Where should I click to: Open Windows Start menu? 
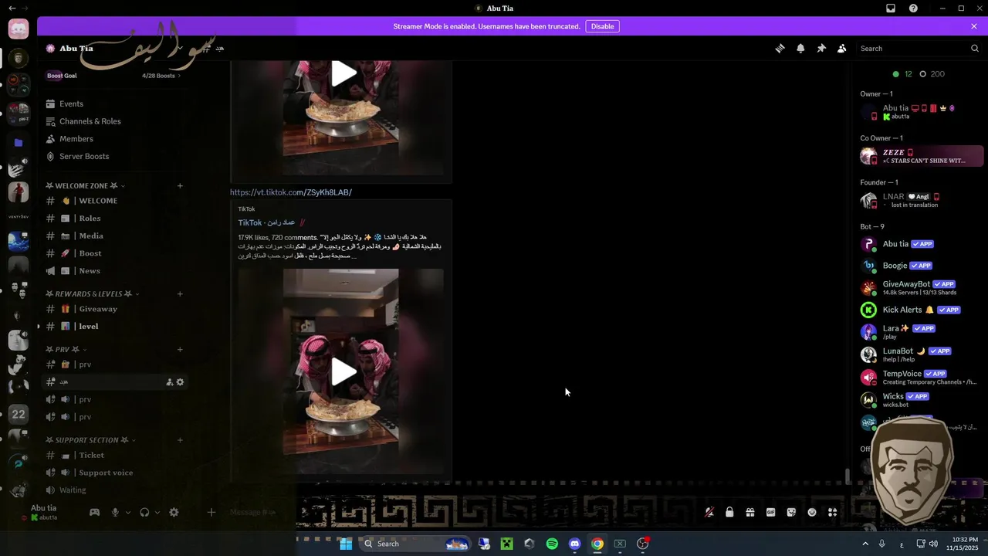(x=346, y=544)
